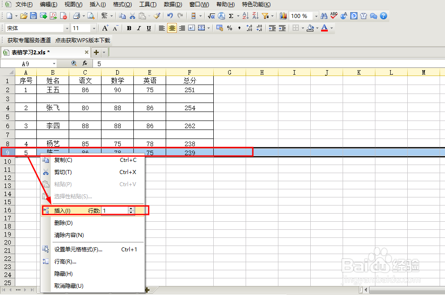Open a file with the folder icon
The width and height of the screenshot is (445, 295).
pos(24,16)
